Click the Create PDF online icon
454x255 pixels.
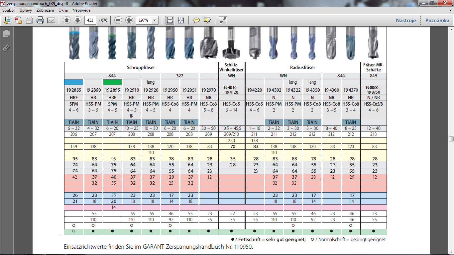(x=18, y=20)
